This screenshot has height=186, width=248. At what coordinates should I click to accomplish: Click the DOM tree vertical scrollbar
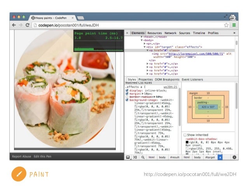[236, 43]
